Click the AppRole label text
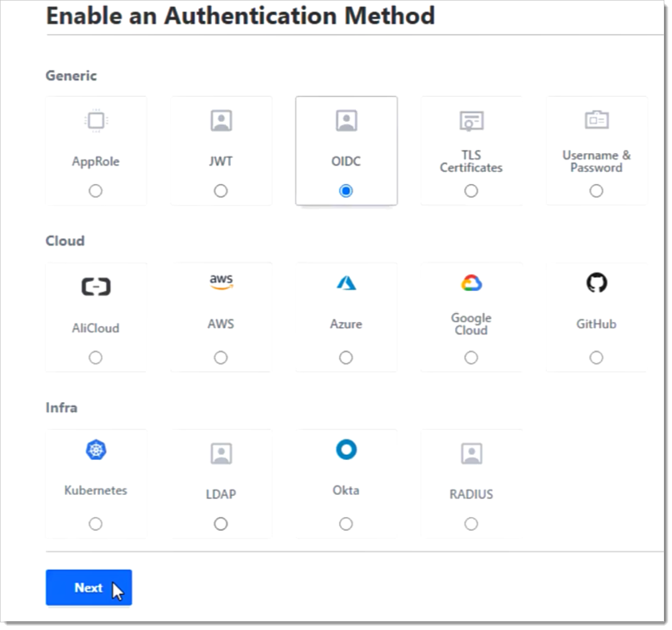Image resolution: width=672 pixels, height=630 pixels. point(95,162)
